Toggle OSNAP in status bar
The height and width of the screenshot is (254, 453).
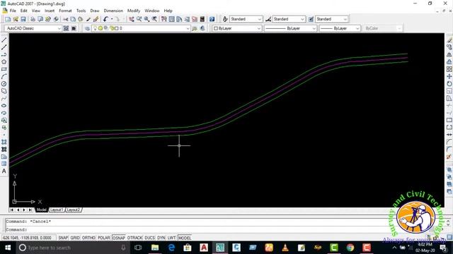coord(118,238)
